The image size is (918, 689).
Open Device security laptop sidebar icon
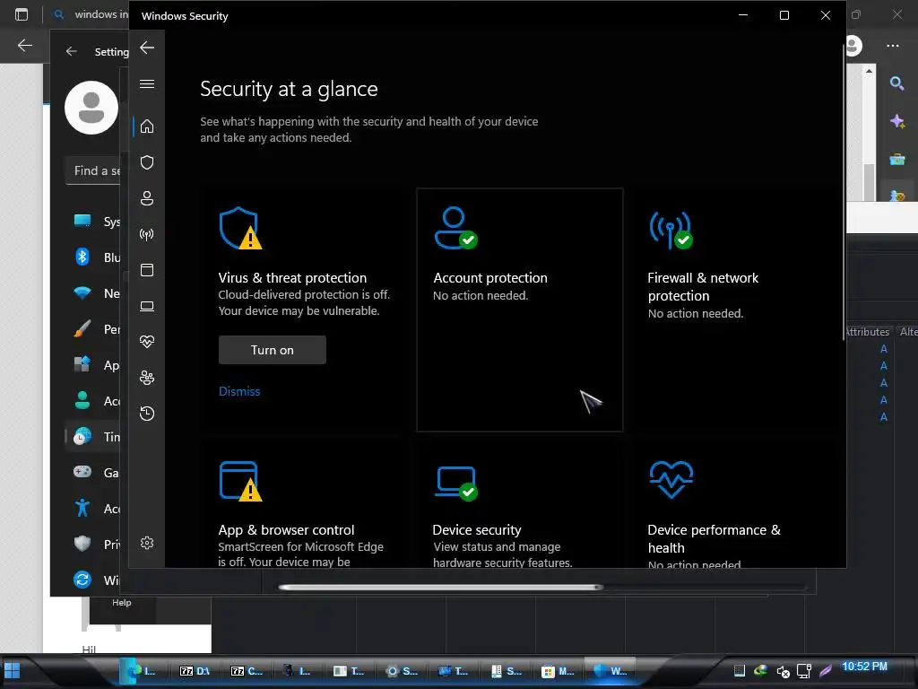(x=147, y=306)
